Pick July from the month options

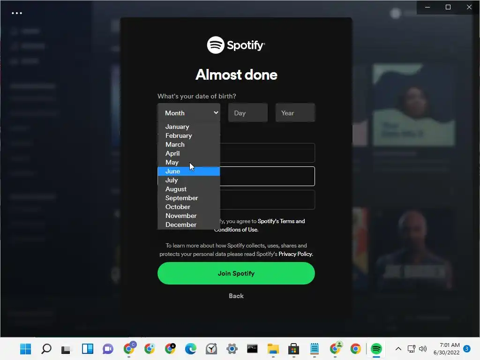(x=188, y=180)
